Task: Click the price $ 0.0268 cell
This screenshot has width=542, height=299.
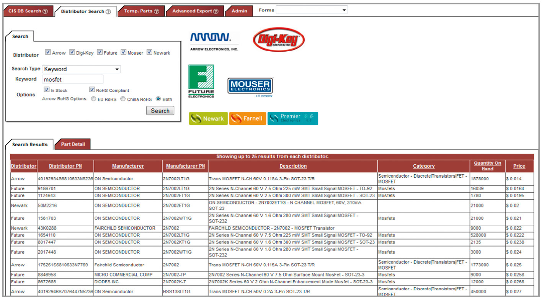Action: pos(519,282)
